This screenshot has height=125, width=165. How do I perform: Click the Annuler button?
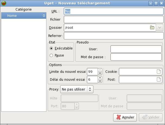click(x=125, y=117)
